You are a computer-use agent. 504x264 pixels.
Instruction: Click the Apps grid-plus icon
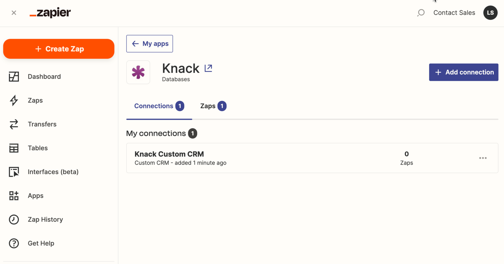coord(14,196)
